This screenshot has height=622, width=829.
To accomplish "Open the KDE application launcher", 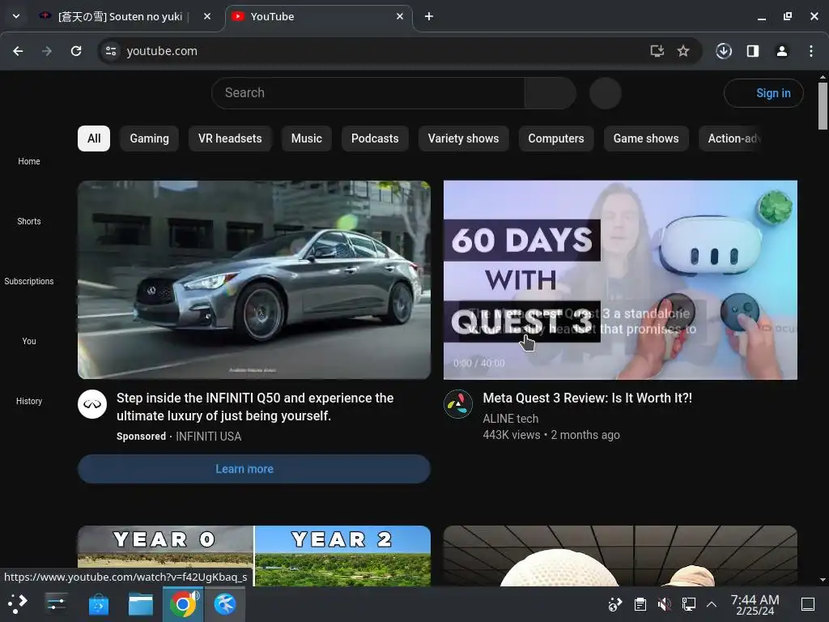I will [18, 604].
